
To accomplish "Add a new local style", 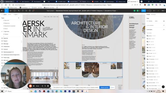I will 164,29.
